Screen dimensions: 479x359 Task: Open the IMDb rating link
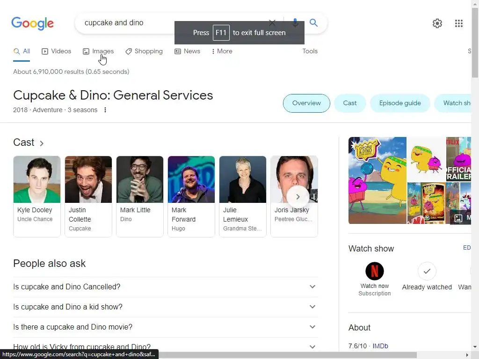[380, 346]
